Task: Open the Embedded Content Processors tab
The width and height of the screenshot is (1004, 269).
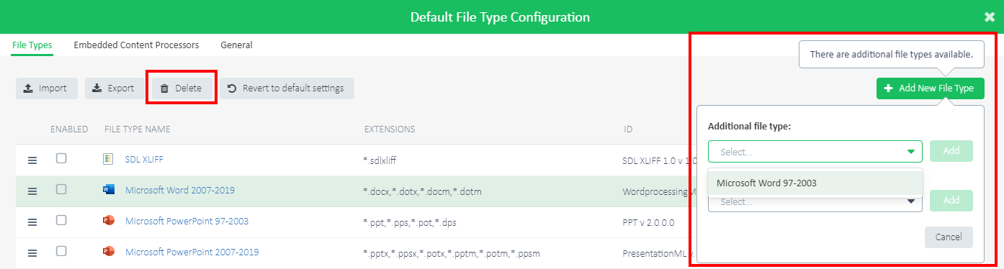Action: [x=136, y=45]
